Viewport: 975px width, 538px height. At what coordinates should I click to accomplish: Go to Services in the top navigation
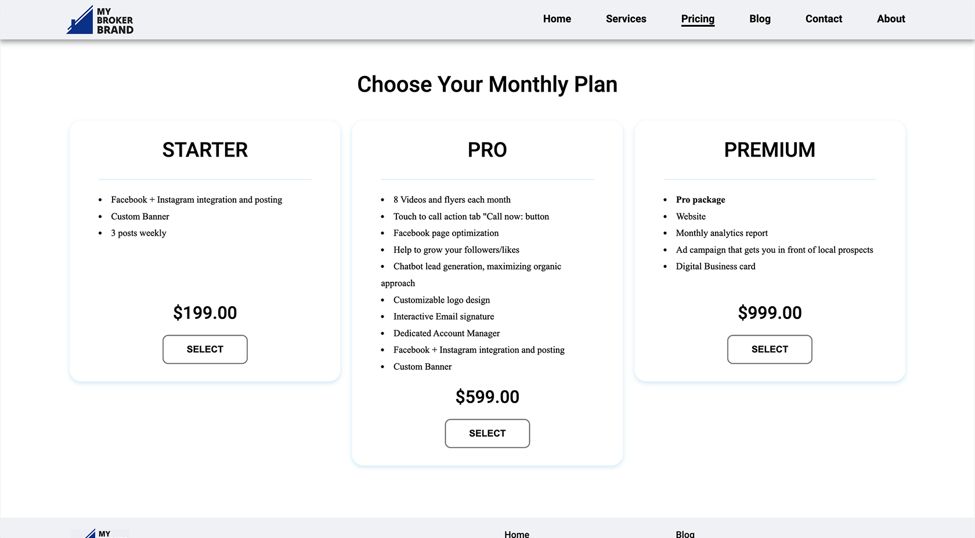[x=626, y=19]
